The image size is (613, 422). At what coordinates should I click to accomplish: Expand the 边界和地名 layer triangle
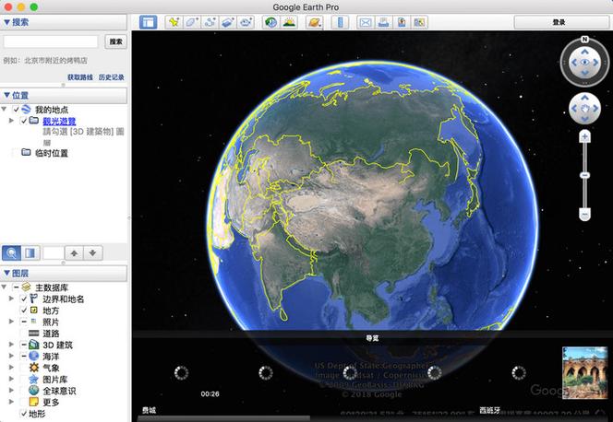pos(11,299)
